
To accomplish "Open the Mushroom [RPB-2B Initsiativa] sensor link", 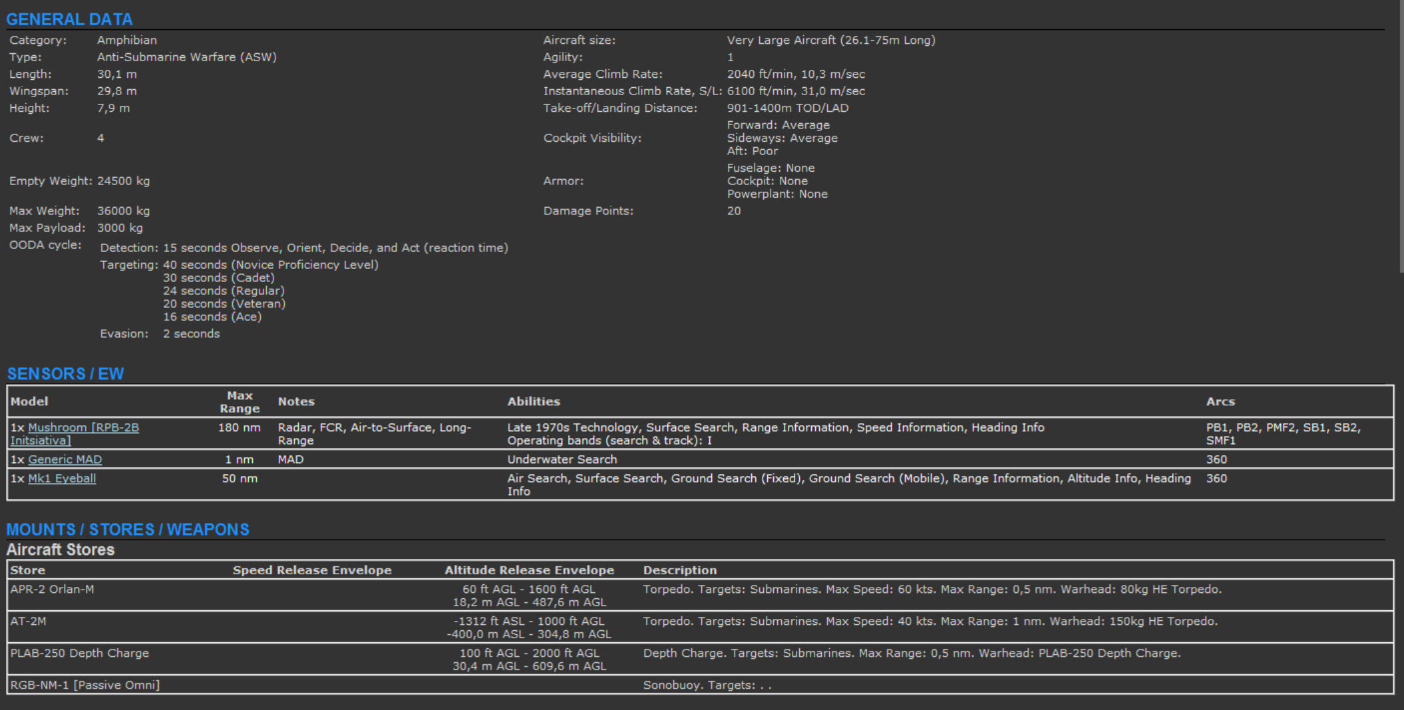I will [x=75, y=434].
